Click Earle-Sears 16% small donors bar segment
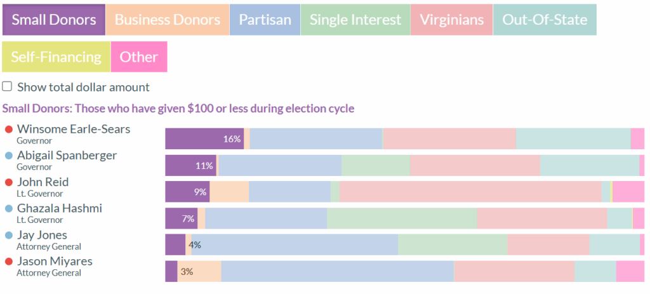650x294 pixels. coord(204,138)
